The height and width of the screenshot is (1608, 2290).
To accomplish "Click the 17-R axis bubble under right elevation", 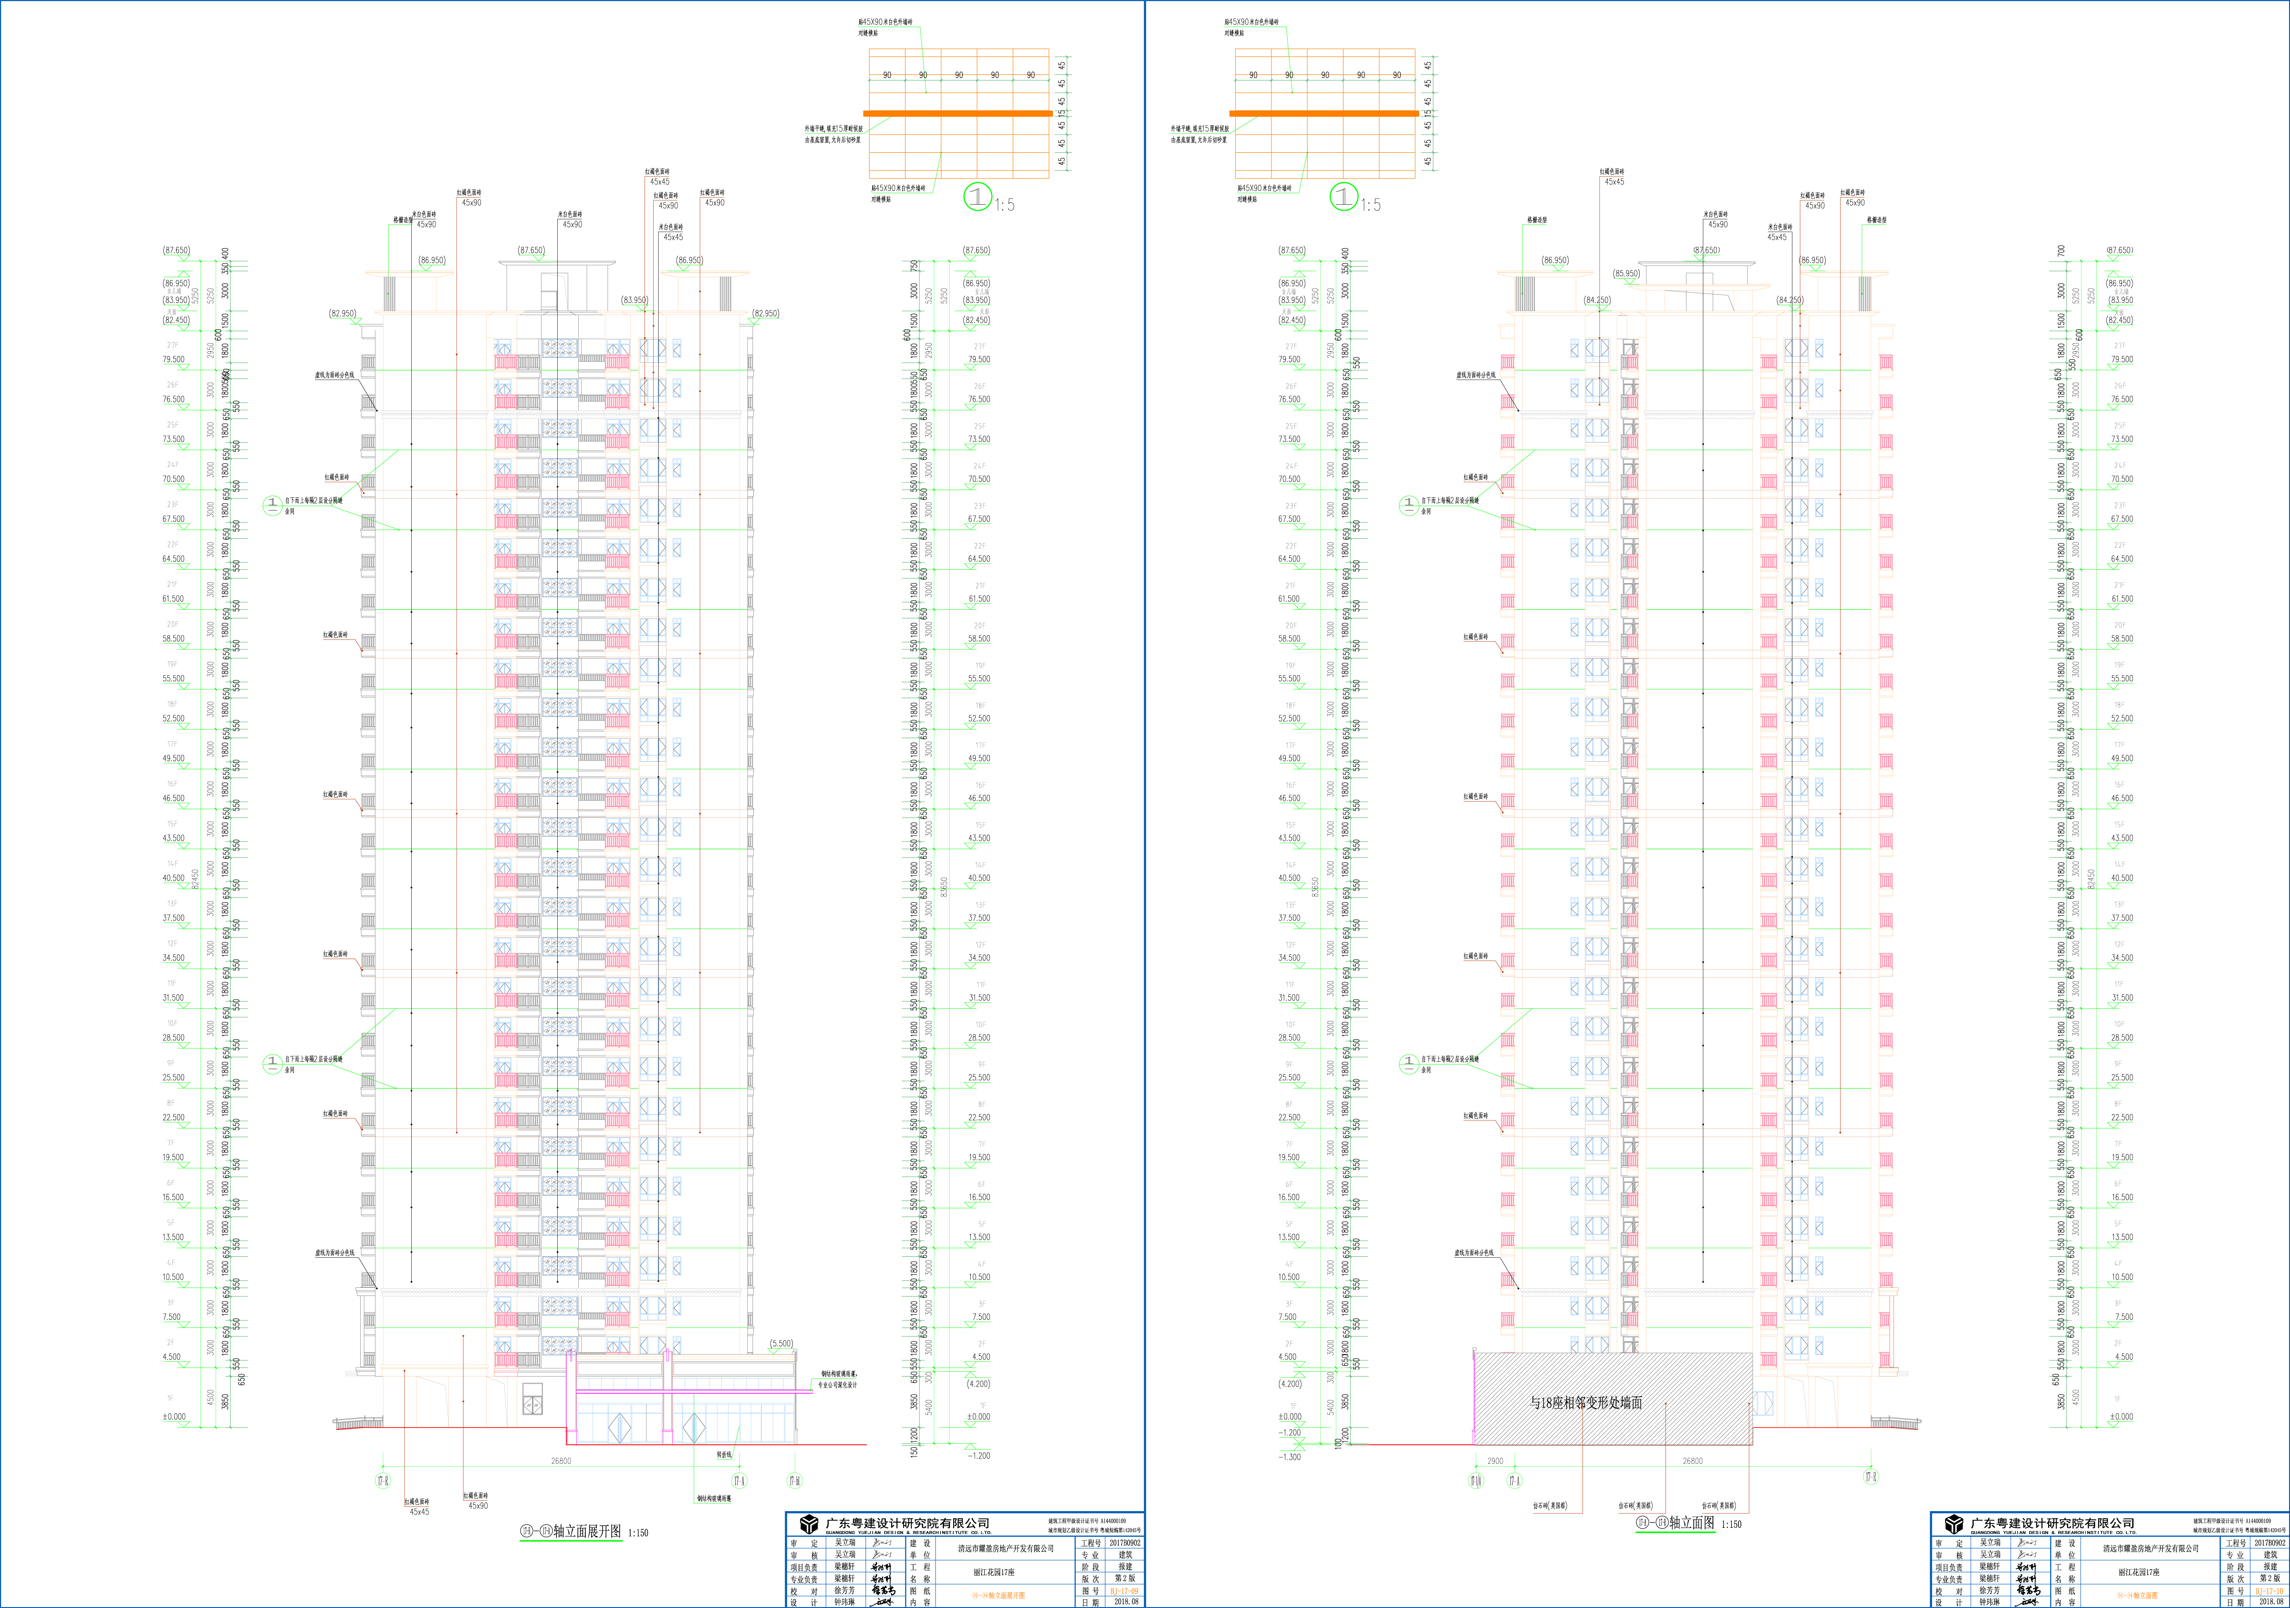I will click(x=1871, y=1477).
